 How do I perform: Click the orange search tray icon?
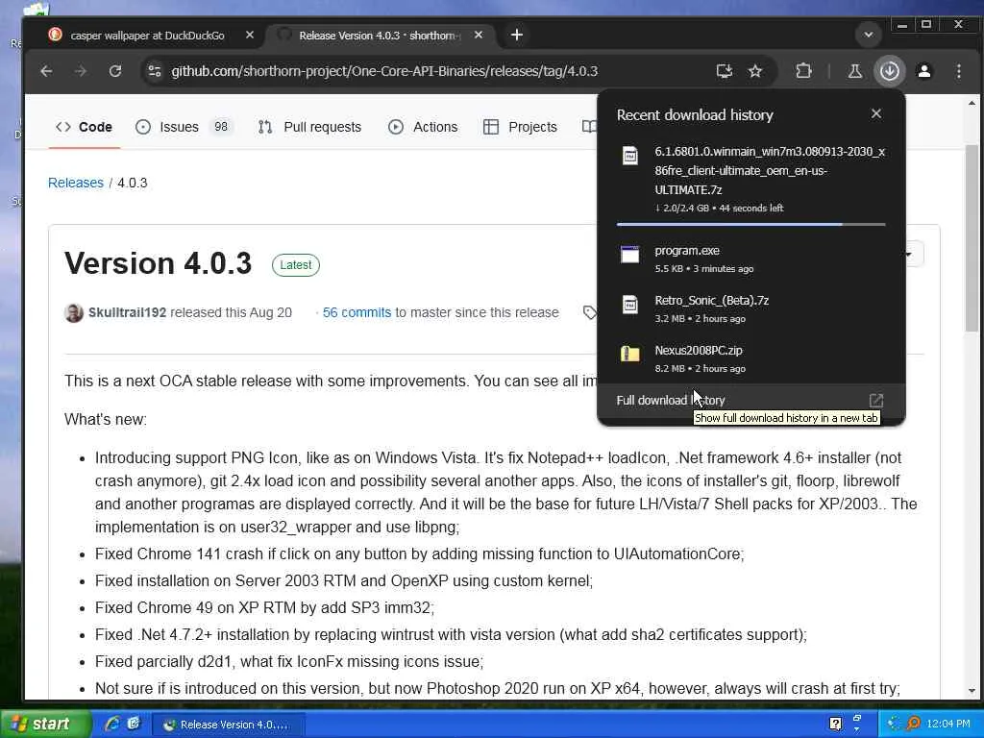click(915, 724)
